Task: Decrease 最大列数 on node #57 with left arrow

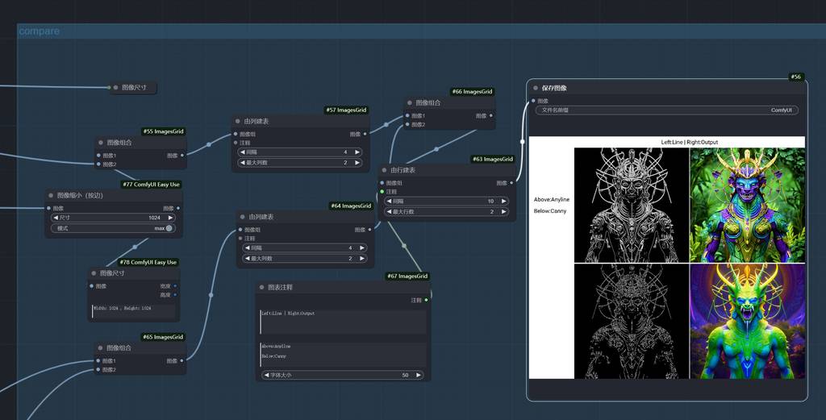Action: pyautogui.click(x=243, y=163)
